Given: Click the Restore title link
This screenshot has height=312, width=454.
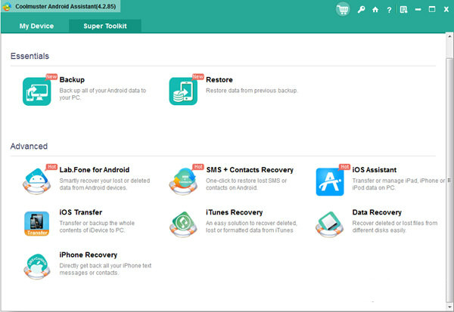Looking at the screenshot, I should pos(219,80).
